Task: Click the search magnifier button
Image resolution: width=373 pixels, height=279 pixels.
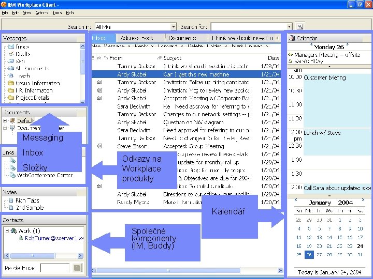Action: pyautogui.click(x=300, y=26)
